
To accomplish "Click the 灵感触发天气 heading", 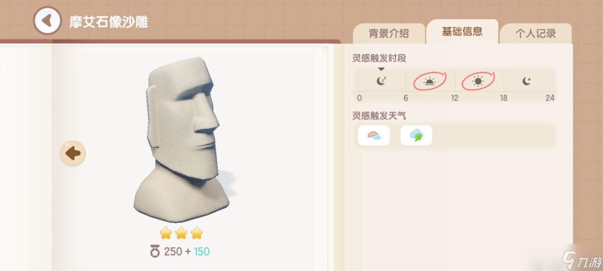I will tap(379, 115).
